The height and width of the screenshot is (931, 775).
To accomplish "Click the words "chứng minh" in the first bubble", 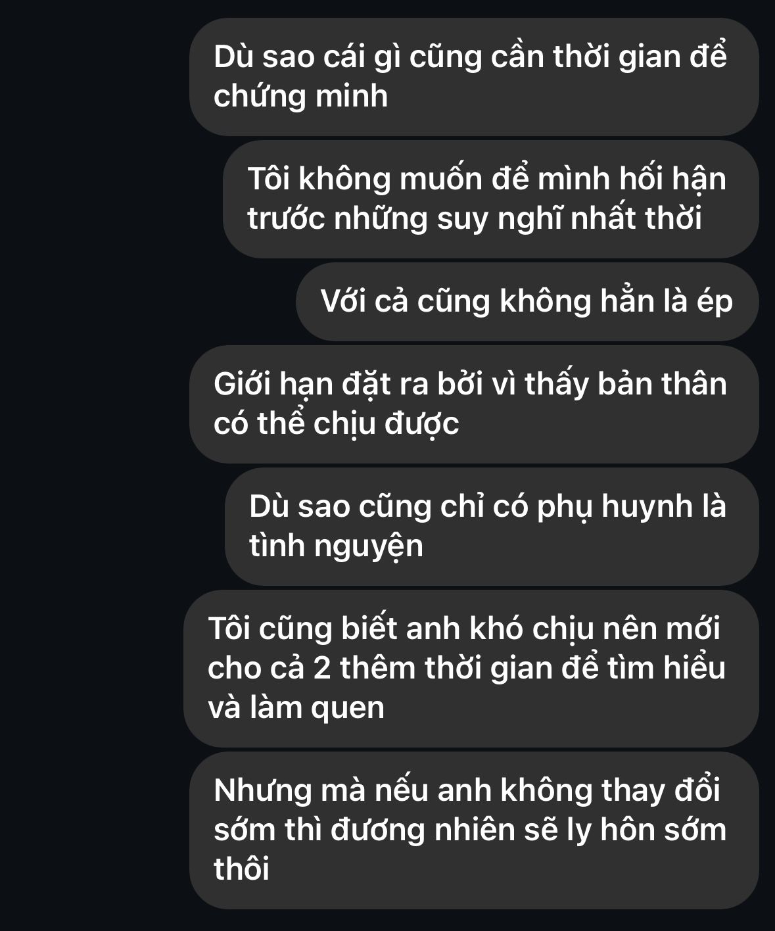I will pos(300,97).
